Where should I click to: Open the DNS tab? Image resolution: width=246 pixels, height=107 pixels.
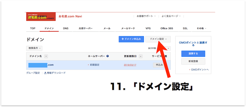click(66, 29)
